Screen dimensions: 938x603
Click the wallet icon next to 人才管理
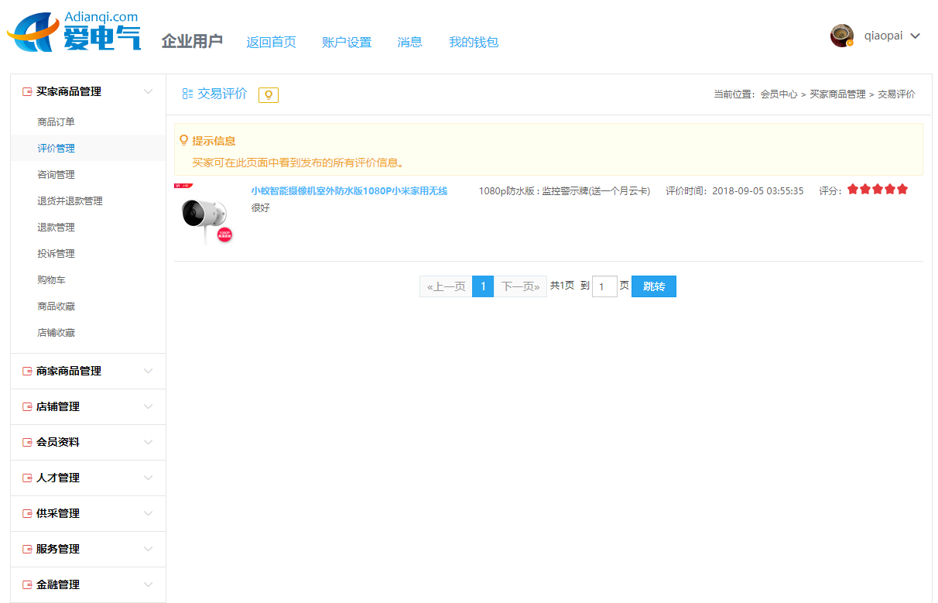27,478
